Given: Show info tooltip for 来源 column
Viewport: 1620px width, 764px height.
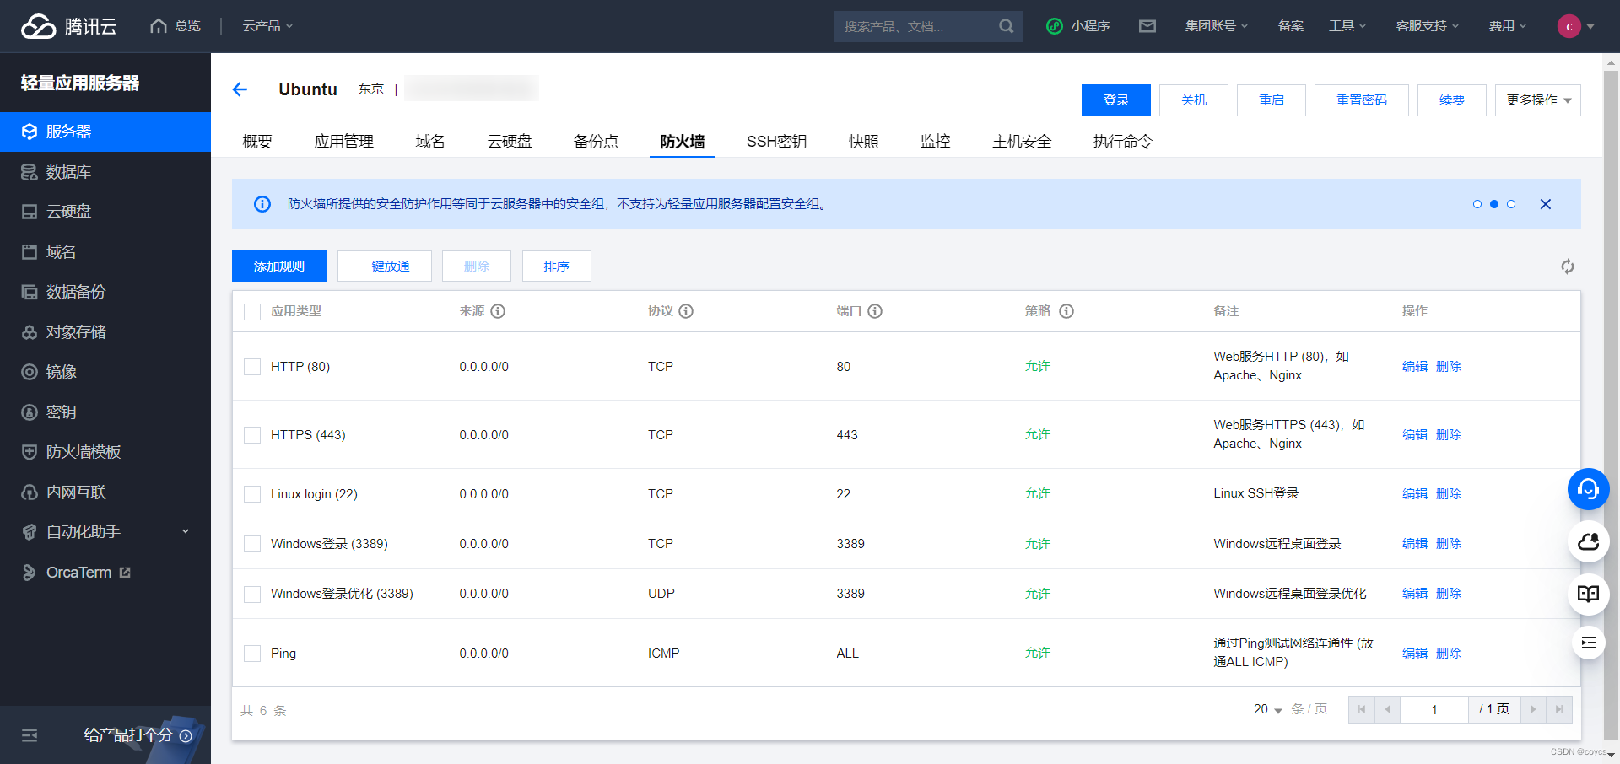Looking at the screenshot, I should [498, 311].
